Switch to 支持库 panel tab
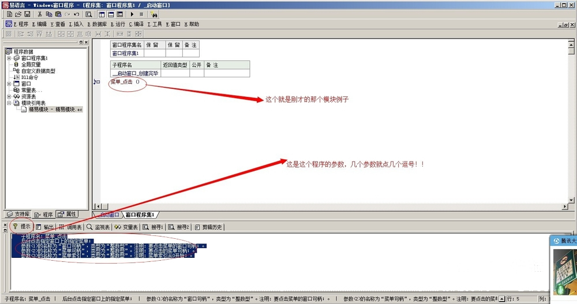This screenshot has height=304, width=577. point(18,214)
